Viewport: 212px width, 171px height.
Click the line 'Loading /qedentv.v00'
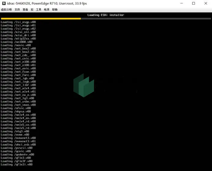(17, 154)
